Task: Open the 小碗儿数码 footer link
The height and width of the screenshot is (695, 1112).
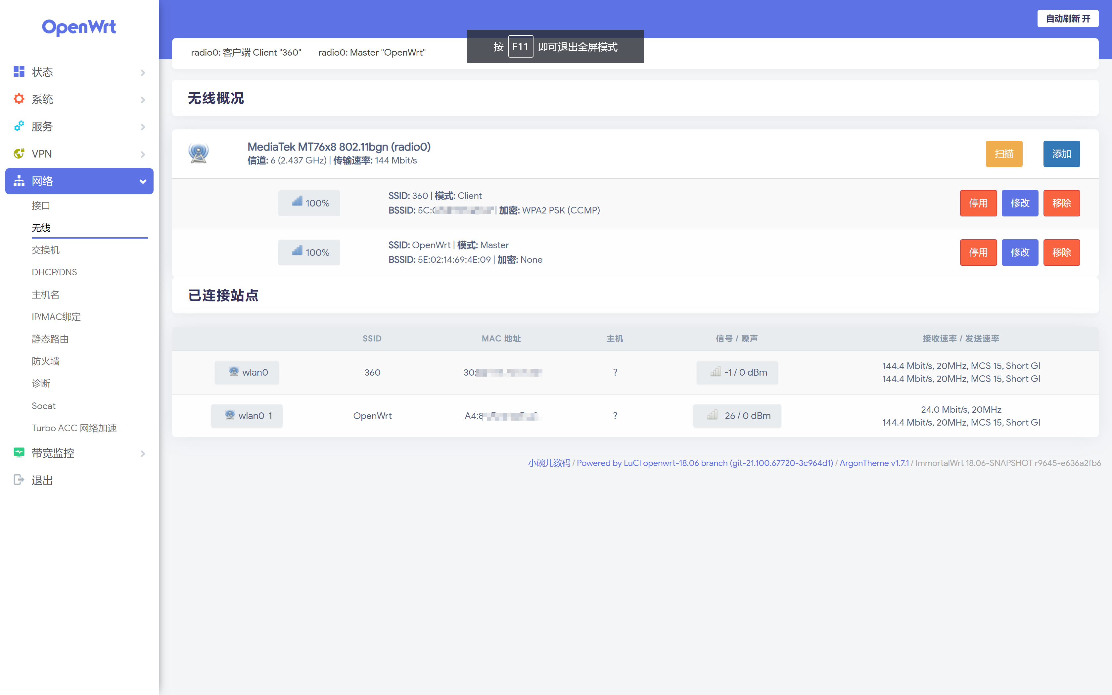Action: tap(549, 463)
